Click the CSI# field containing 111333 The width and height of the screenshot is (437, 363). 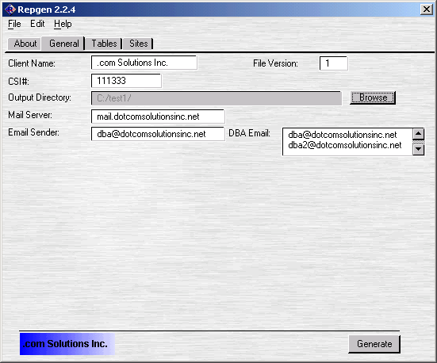(x=126, y=81)
